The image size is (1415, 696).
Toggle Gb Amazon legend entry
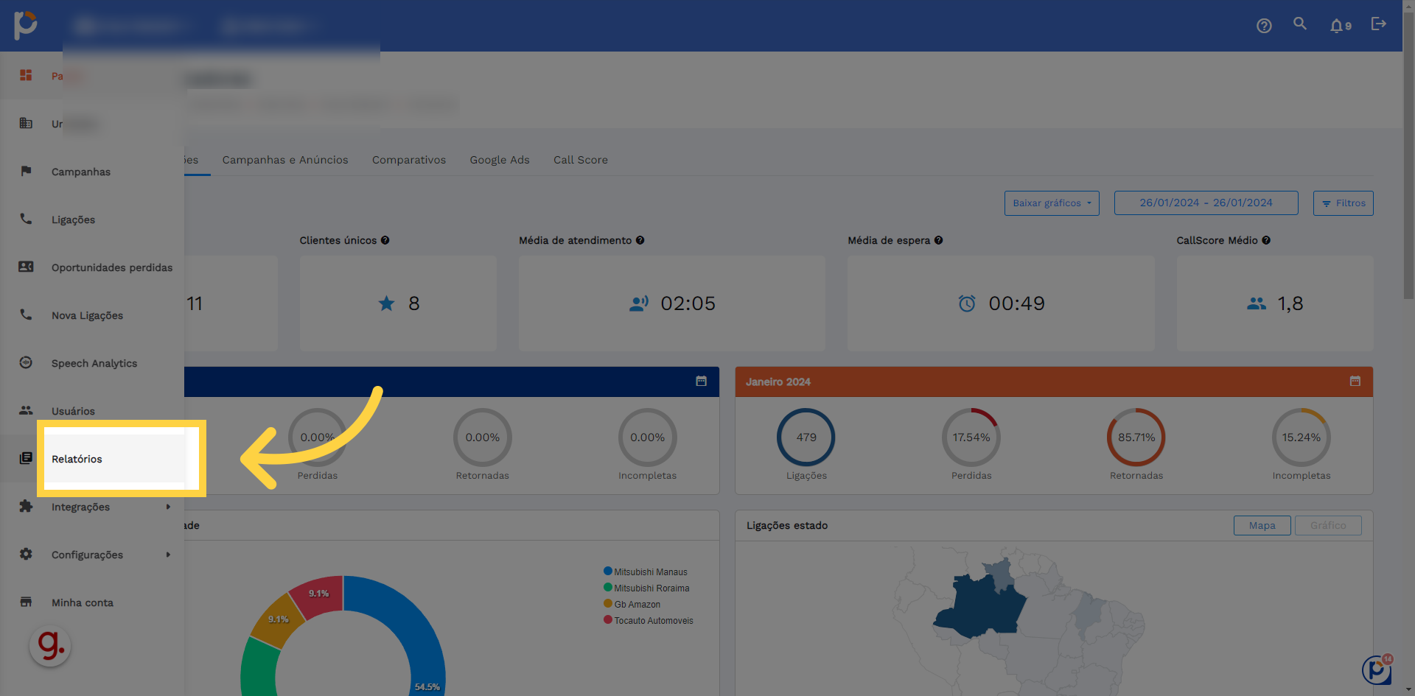[x=632, y=604]
